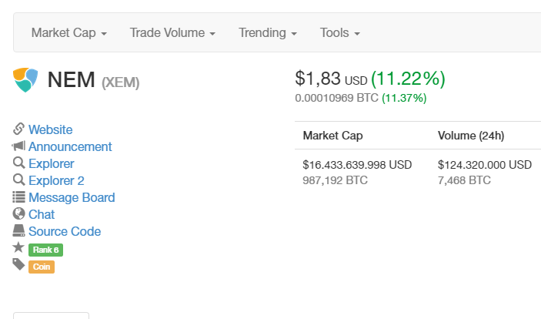Click the megaphone icon beside Announcement
This screenshot has width=541, height=319.
(19, 146)
